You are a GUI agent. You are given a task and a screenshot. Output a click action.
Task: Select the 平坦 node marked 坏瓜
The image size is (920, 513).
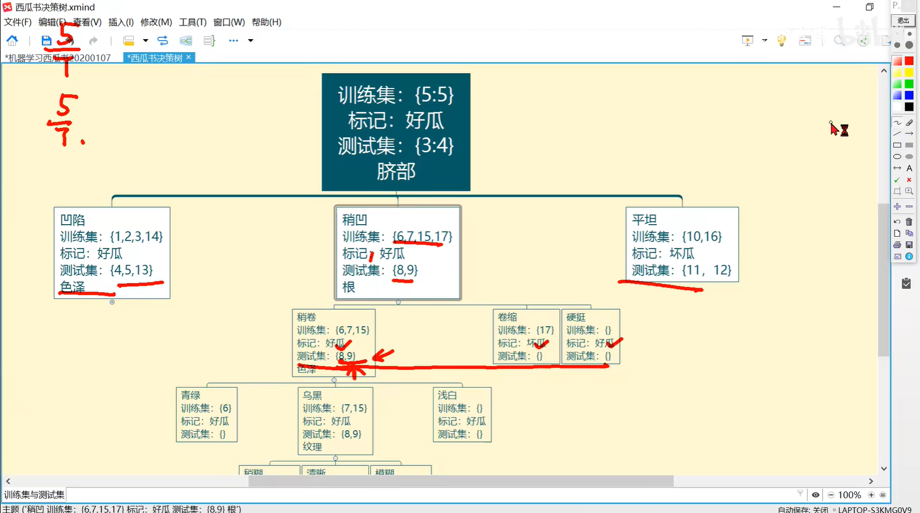[x=682, y=245]
